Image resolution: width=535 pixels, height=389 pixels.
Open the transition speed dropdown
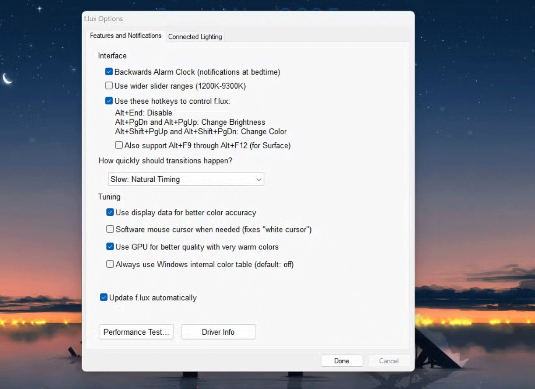click(x=186, y=179)
